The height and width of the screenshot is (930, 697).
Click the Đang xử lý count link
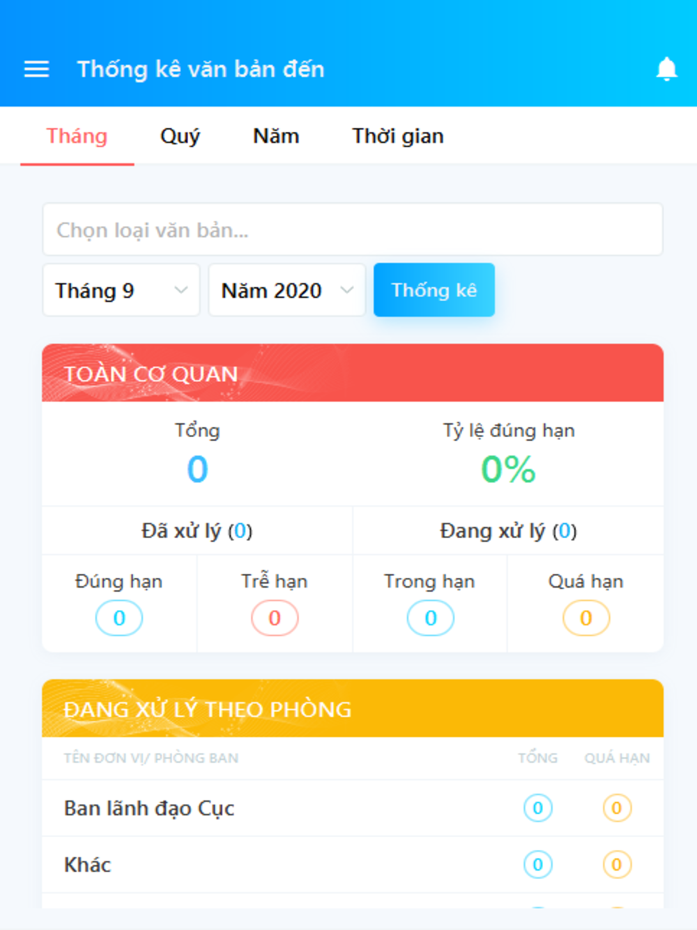point(565,531)
